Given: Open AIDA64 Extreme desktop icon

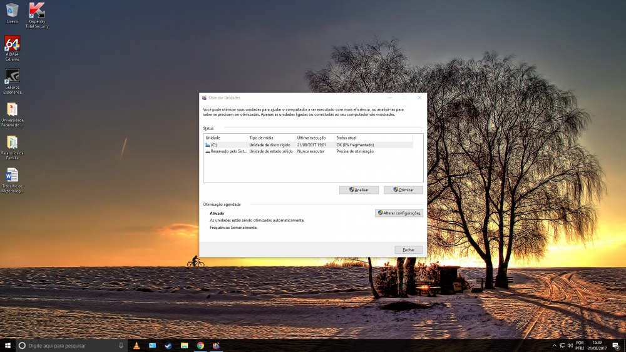Looking at the screenshot, I should [x=13, y=44].
